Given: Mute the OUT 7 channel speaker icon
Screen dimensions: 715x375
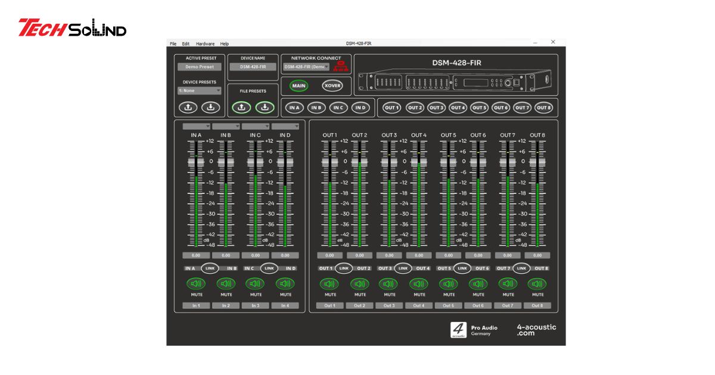Looking at the screenshot, I should pos(508,284).
